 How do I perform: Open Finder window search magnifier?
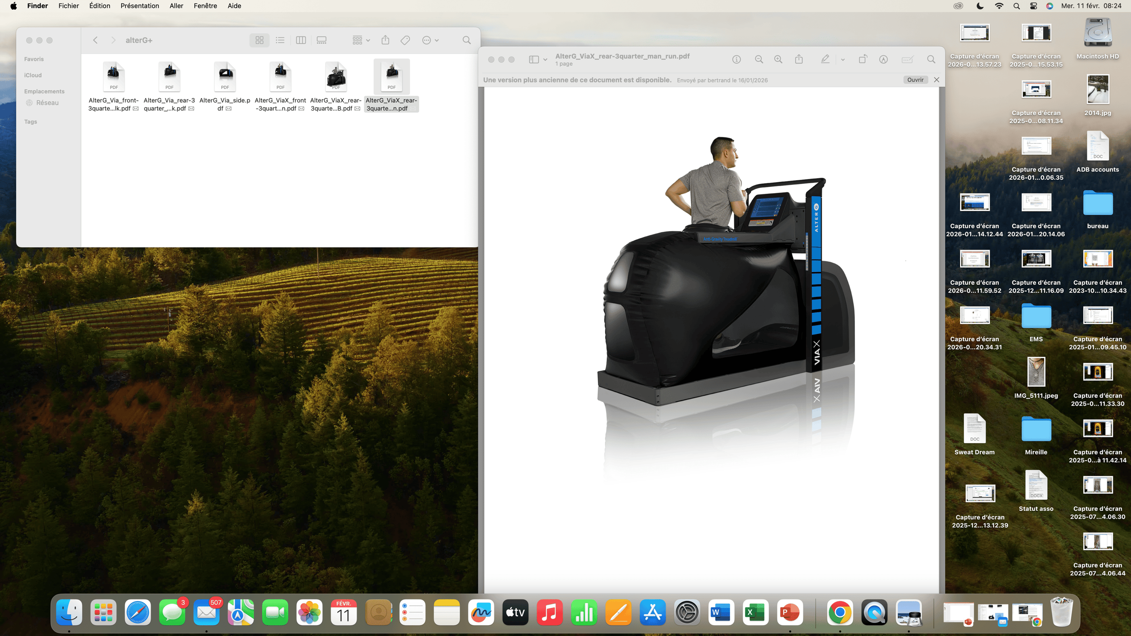click(467, 40)
